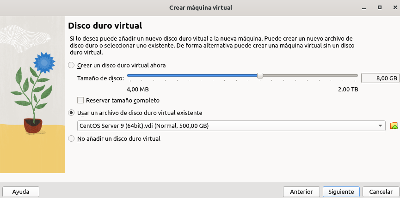Select 'Crear un disco duro virtual ahora'
400x198 pixels.
71,66
